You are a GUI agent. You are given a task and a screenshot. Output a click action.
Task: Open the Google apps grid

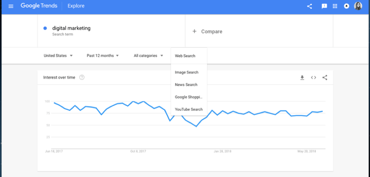point(335,6)
